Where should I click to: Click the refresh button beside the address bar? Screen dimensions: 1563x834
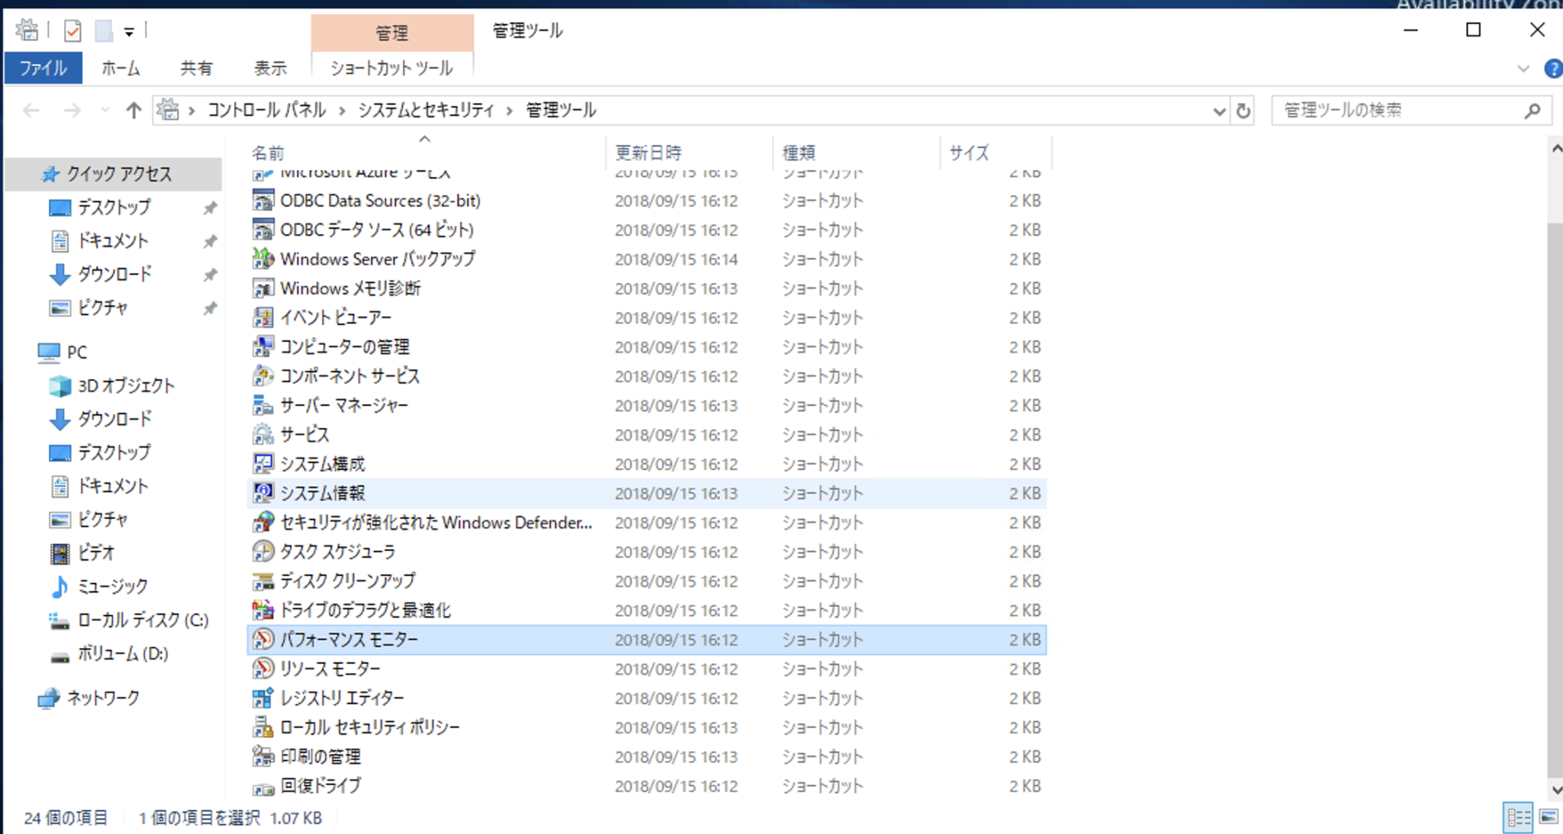point(1243,111)
